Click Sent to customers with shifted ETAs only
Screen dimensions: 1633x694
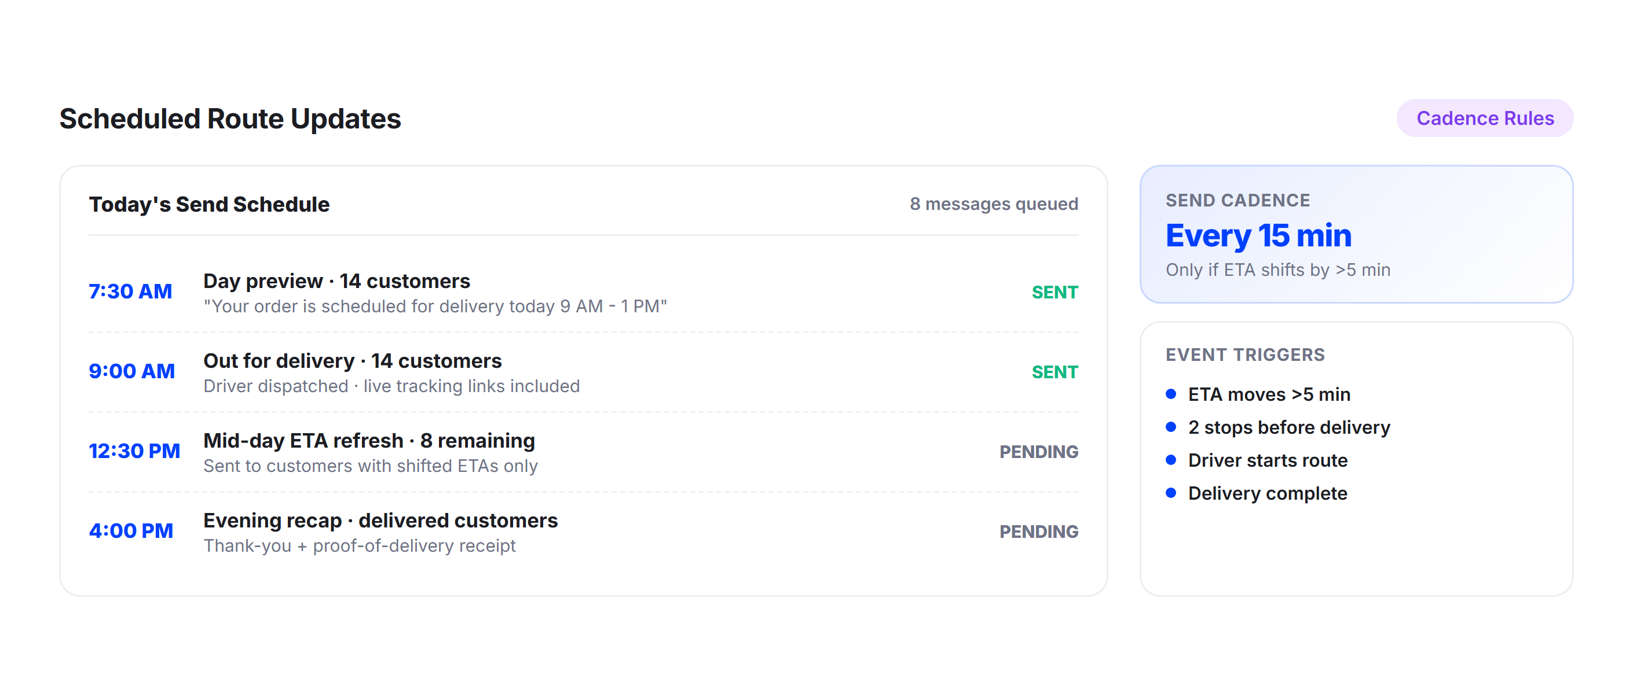[x=371, y=466]
